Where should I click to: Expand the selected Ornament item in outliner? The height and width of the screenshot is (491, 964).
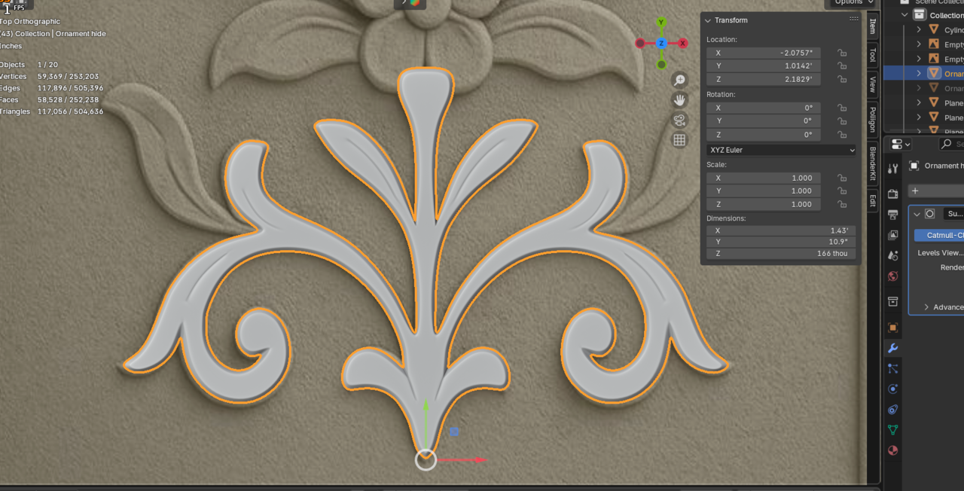click(x=919, y=73)
